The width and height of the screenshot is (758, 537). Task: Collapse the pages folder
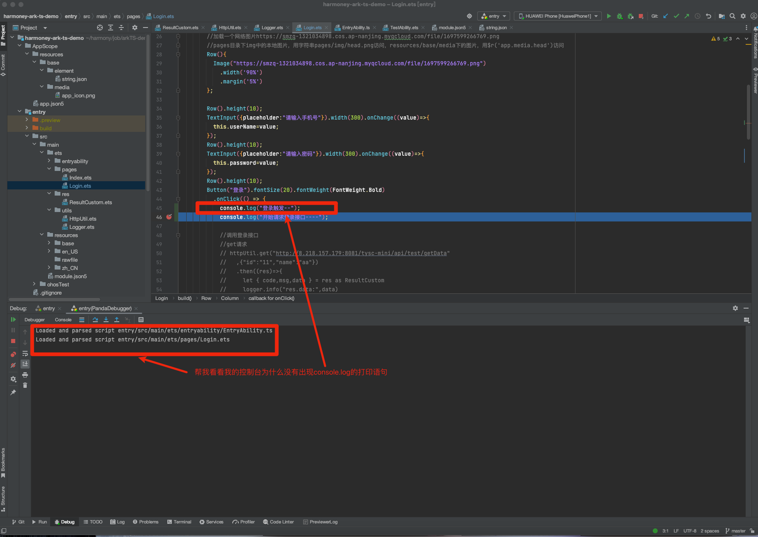pos(49,169)
